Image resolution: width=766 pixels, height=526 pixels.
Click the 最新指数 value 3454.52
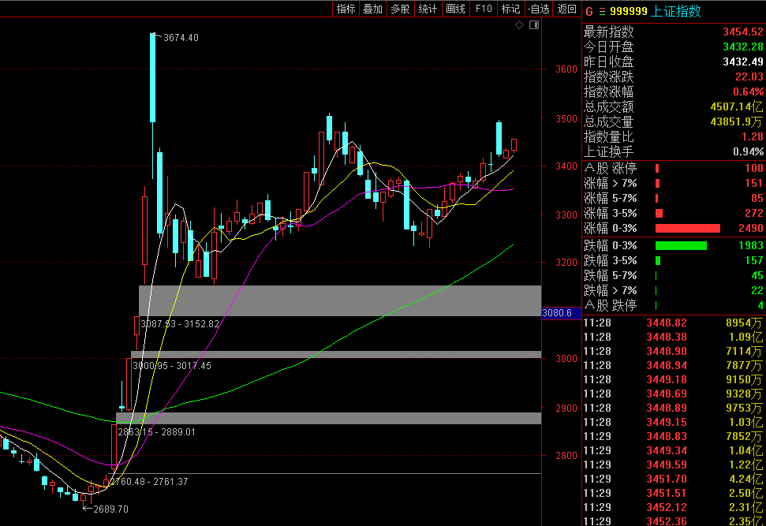point(742,32)
